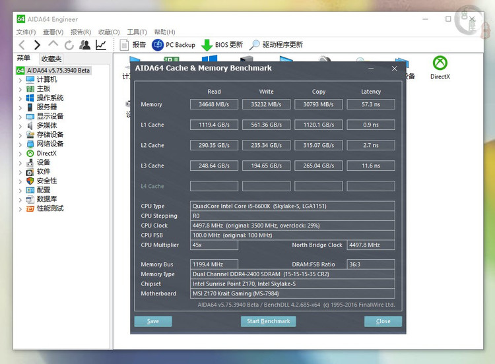This screenshot has width=495, height=364.
Task: Open the 工具(T) menu
Action: click(x=137, y=32)
